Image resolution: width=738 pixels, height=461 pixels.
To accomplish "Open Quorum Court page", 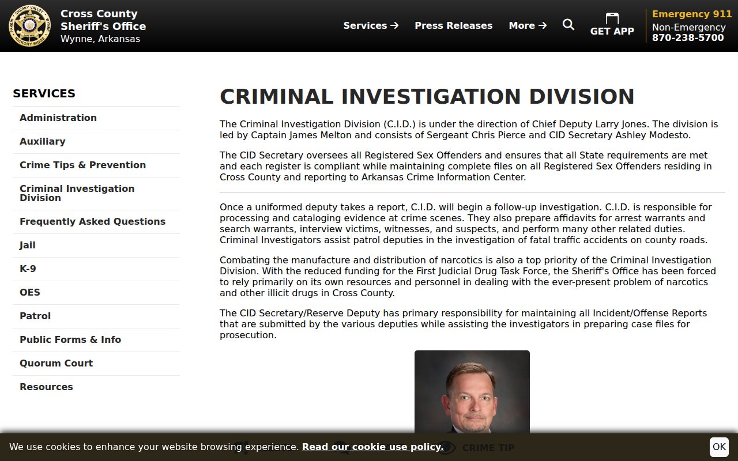I will (x=96, y=363).
